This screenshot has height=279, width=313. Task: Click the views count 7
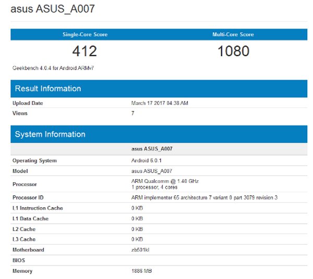(x=133, y=113)
